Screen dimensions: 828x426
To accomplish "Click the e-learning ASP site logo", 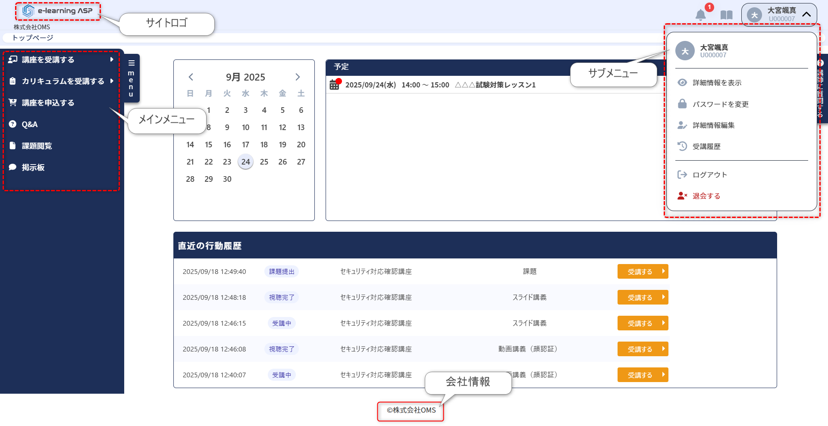I will [58, 11].
